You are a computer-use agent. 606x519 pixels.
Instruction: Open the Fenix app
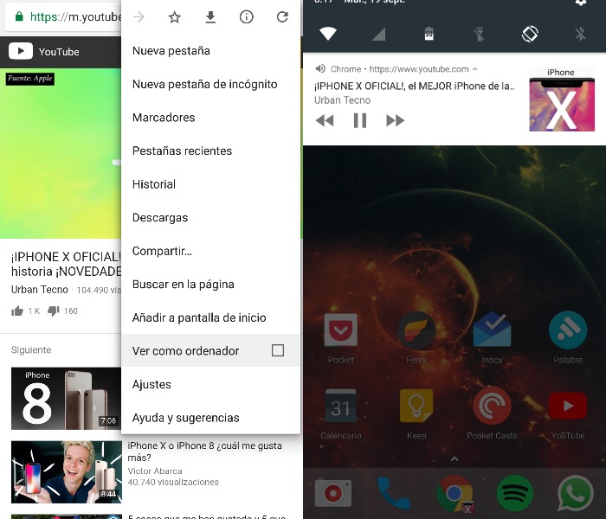pos(416,338)
